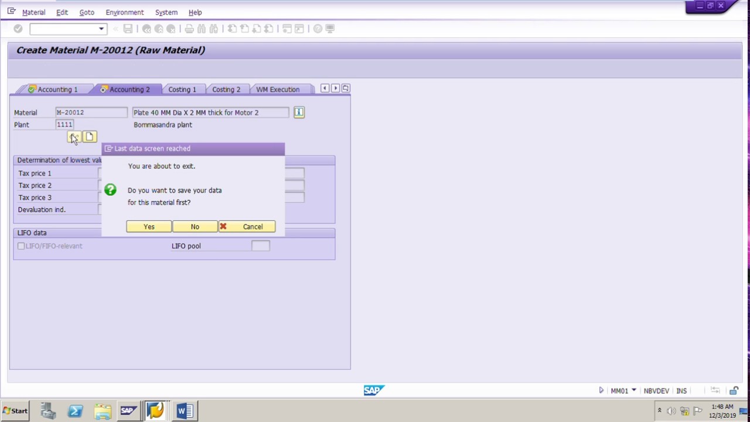Open the WM Execution tab

[278, 89]
